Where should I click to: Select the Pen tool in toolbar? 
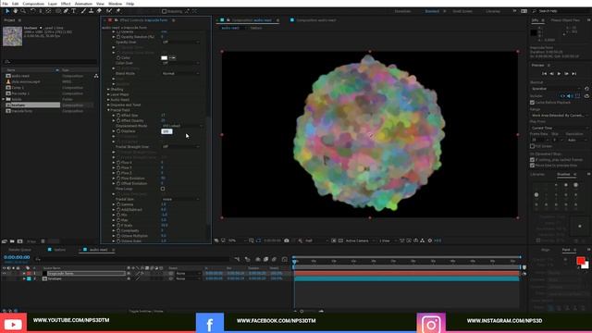[66, 11]
